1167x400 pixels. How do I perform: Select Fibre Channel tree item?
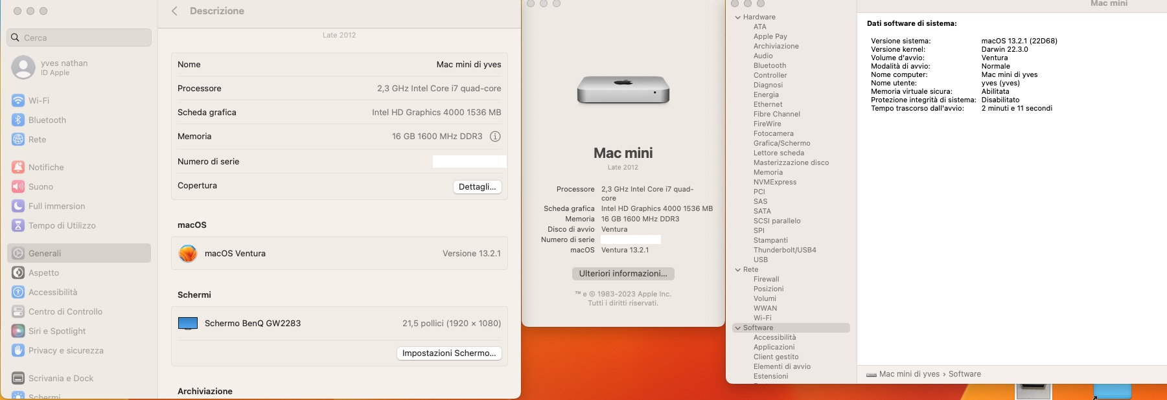777,114
